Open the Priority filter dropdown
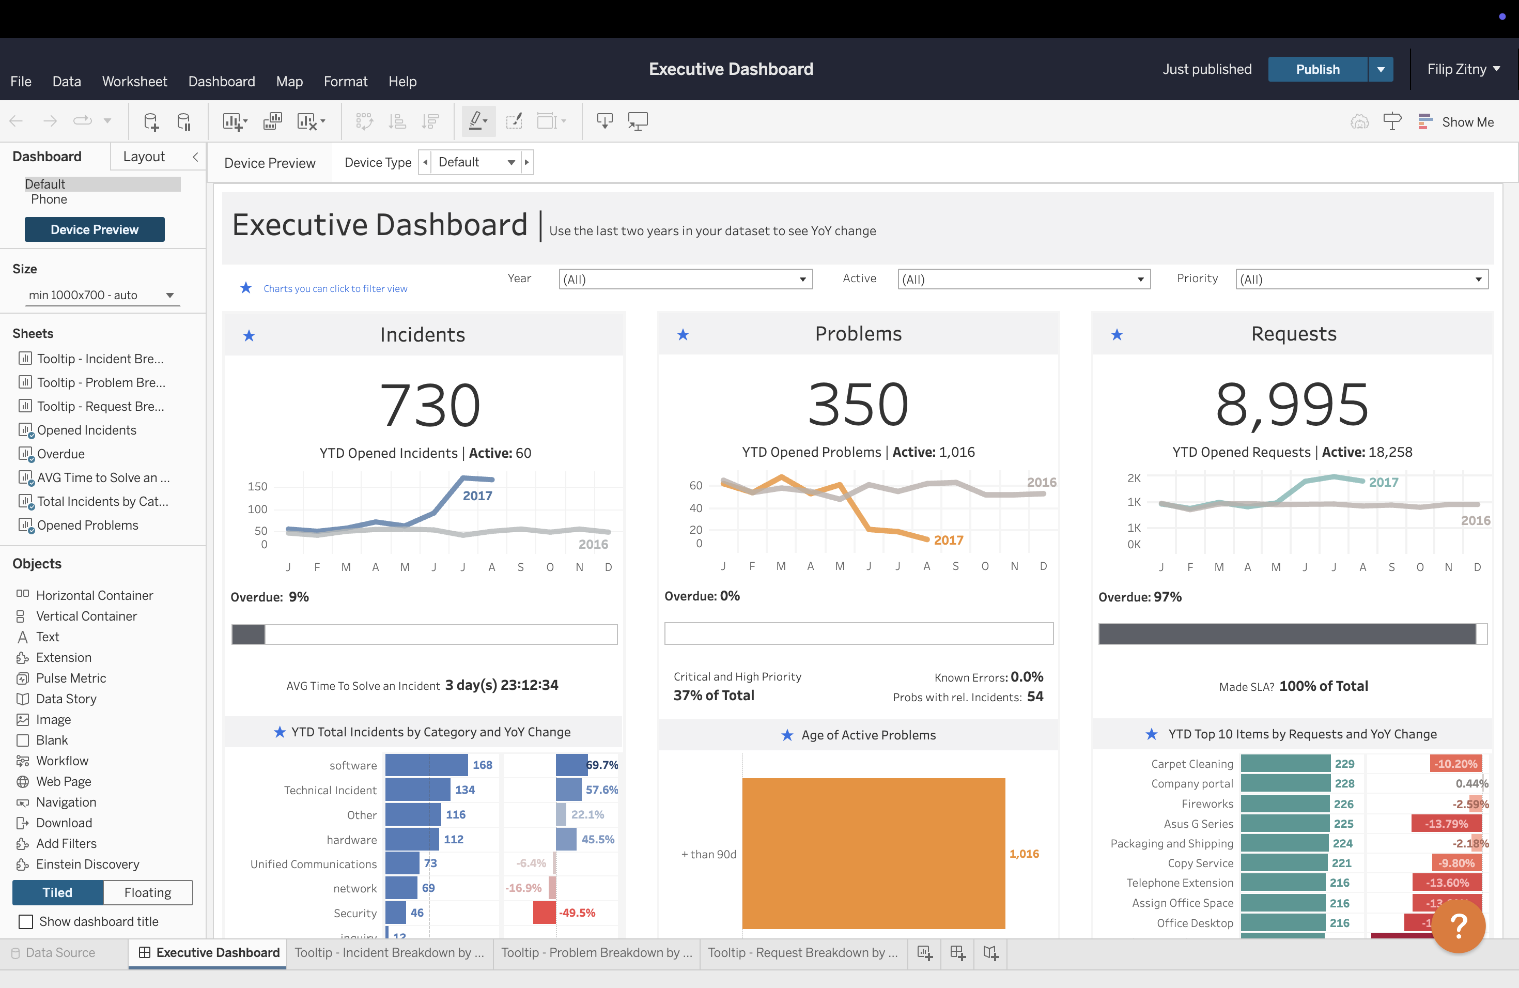Image resolution: width=1519 pixels, height=988 pixels. (1361, 279)
